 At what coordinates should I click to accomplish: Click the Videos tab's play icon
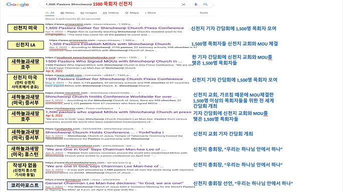tap(105, 13)
